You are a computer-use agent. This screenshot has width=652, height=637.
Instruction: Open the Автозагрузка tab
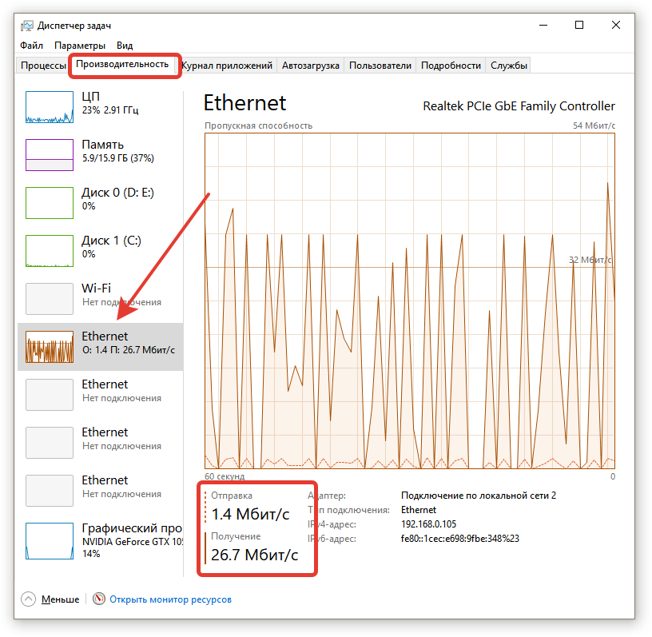point(311,66)
